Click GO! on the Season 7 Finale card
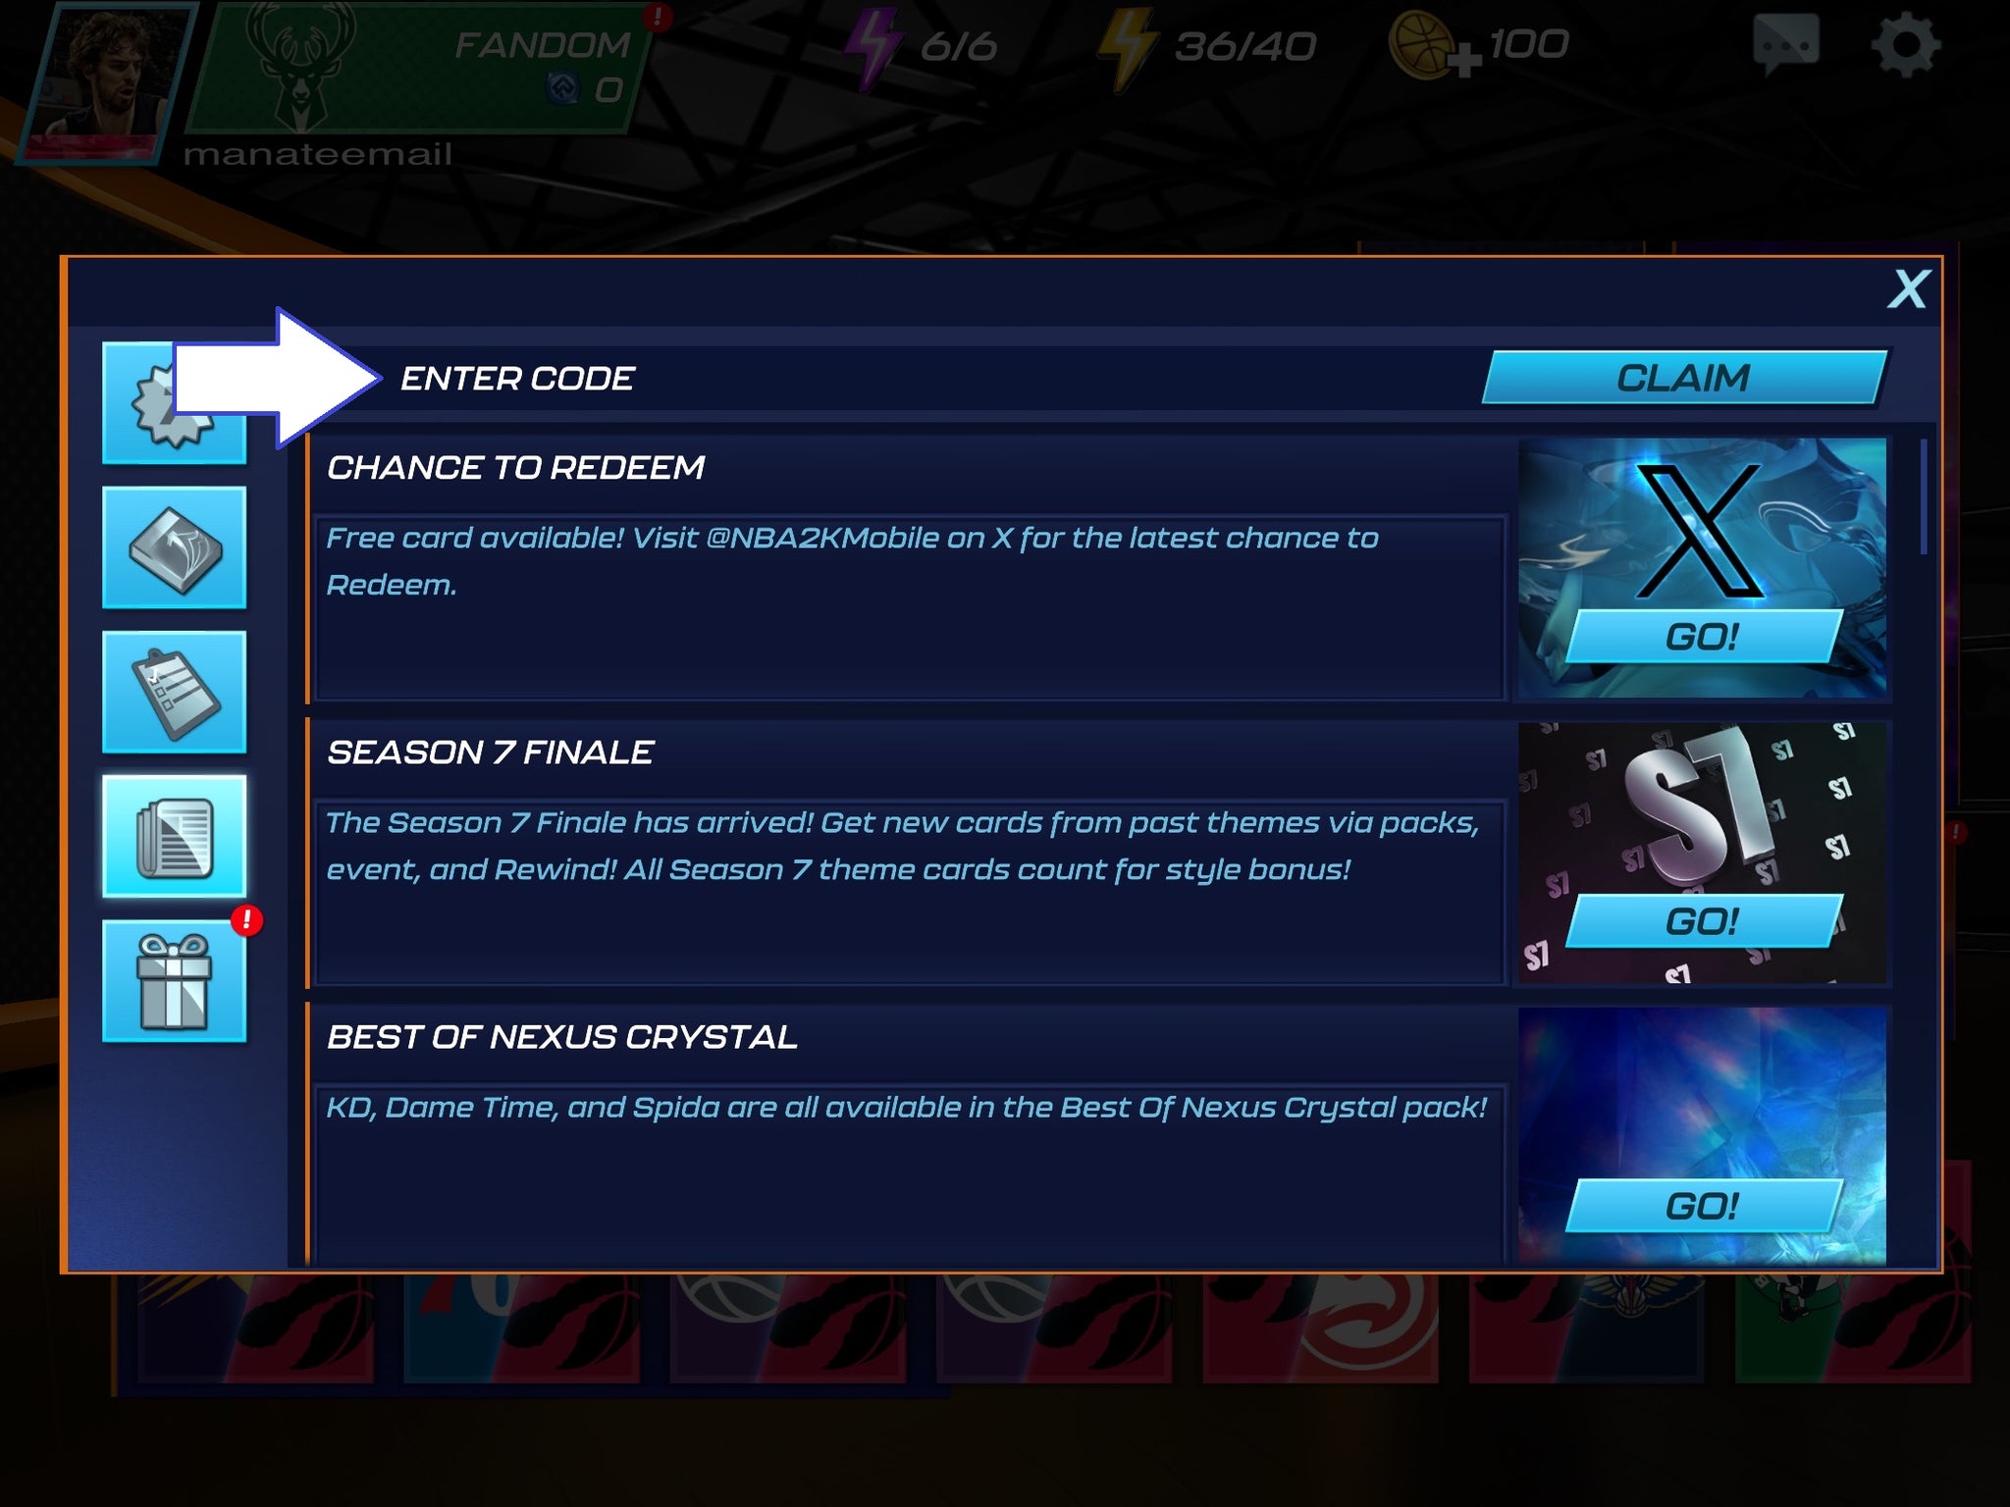 click(x=1703, y=921)
